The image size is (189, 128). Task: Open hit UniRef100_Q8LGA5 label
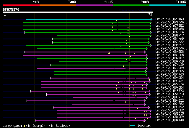coord(170,55)
